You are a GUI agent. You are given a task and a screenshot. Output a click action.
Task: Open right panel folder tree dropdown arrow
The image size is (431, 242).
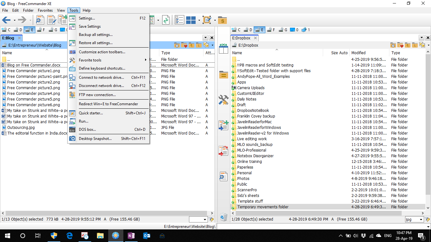tap(428, 45)
